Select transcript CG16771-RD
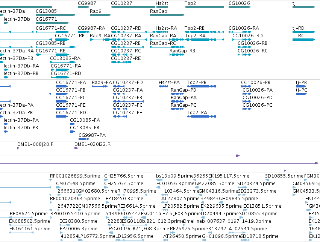 tap(66, 74)
